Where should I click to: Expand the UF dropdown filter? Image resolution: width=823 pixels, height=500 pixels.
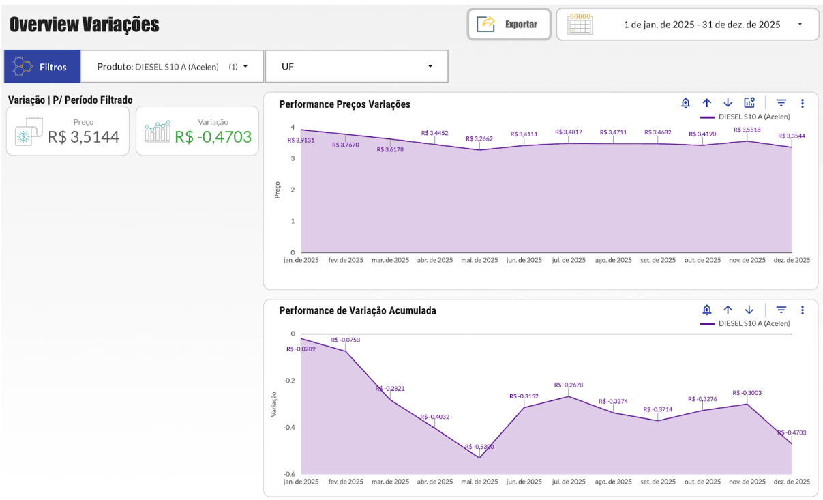coord(357,67)
